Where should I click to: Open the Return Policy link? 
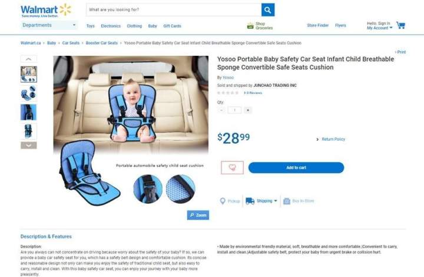[x=333, y=139]
